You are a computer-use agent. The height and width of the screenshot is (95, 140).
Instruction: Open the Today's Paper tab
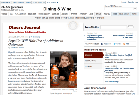coord(18,2)
